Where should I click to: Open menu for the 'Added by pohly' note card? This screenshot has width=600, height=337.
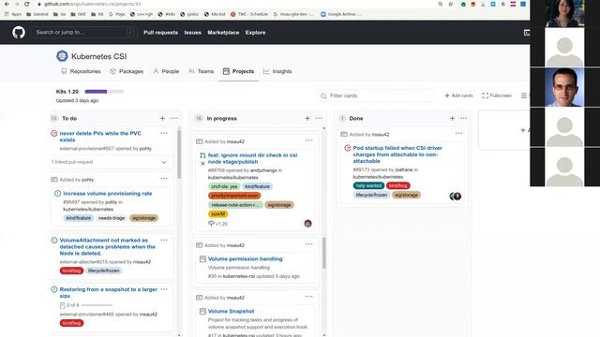coord(164,179)
